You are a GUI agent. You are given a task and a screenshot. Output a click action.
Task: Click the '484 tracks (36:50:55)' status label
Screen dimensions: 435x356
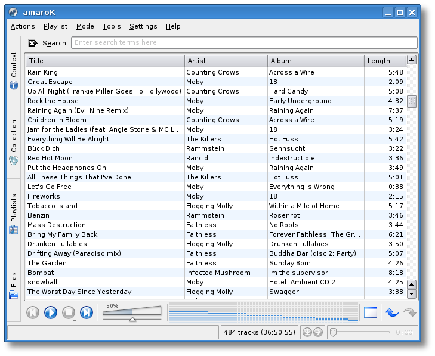click(260, 332)
